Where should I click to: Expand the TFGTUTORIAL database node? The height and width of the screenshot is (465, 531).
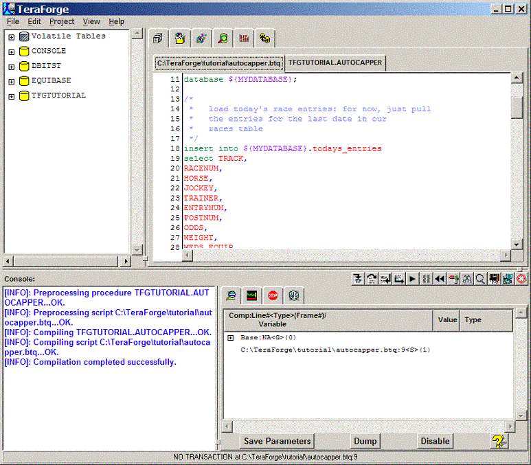[x=12, y=97]
